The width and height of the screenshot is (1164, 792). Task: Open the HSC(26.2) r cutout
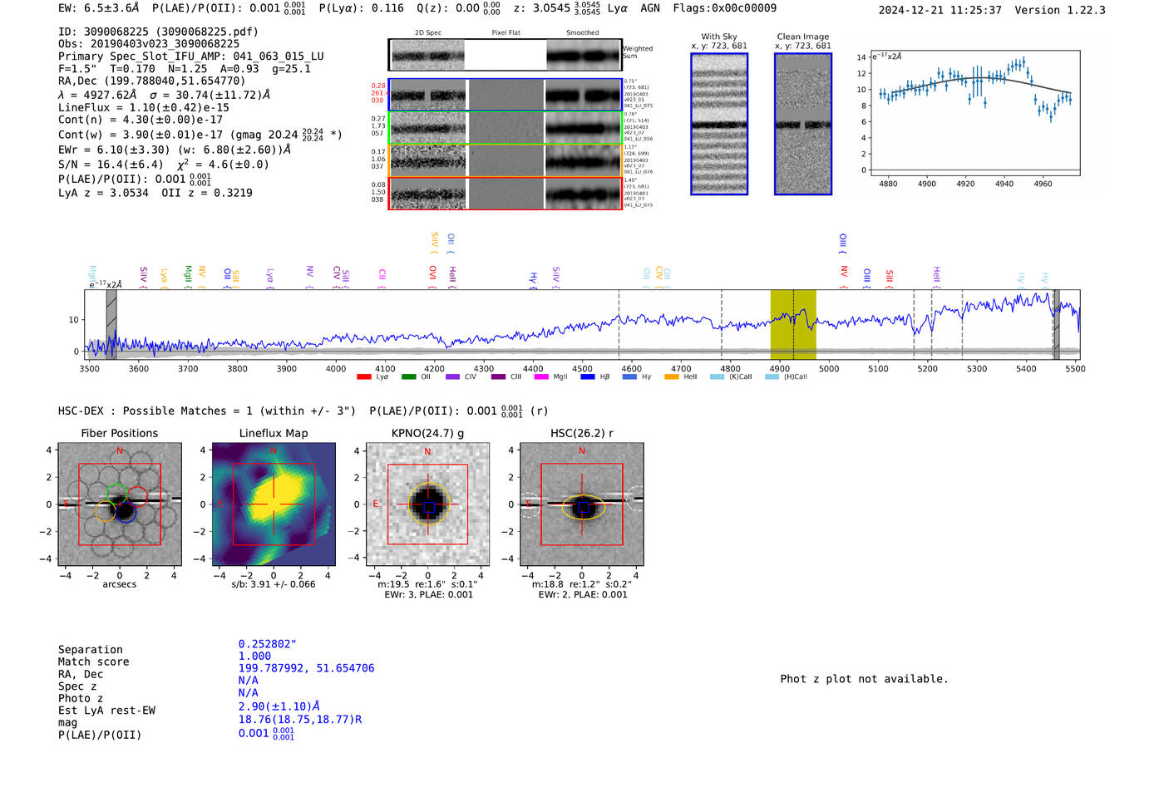pos(581,504)
